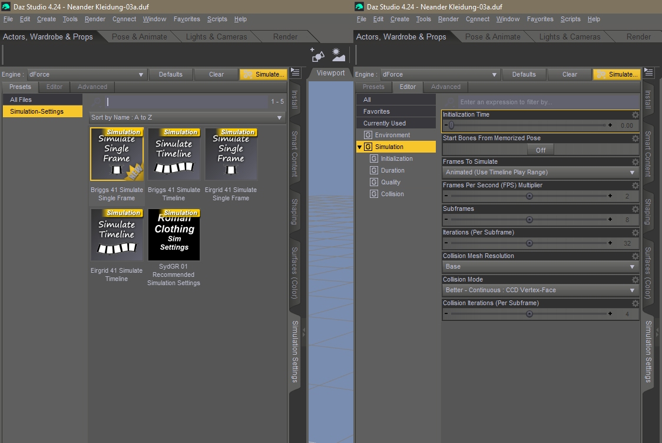Screen dimensions: 662x443
Task: Open pane options menu icon in left window
Action: pos(296,72)
